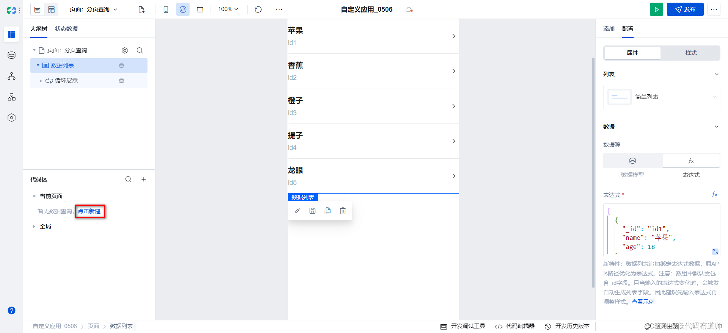Click the page settings icon in outline
Screen dimensions: 728x333
pos(125,50)
